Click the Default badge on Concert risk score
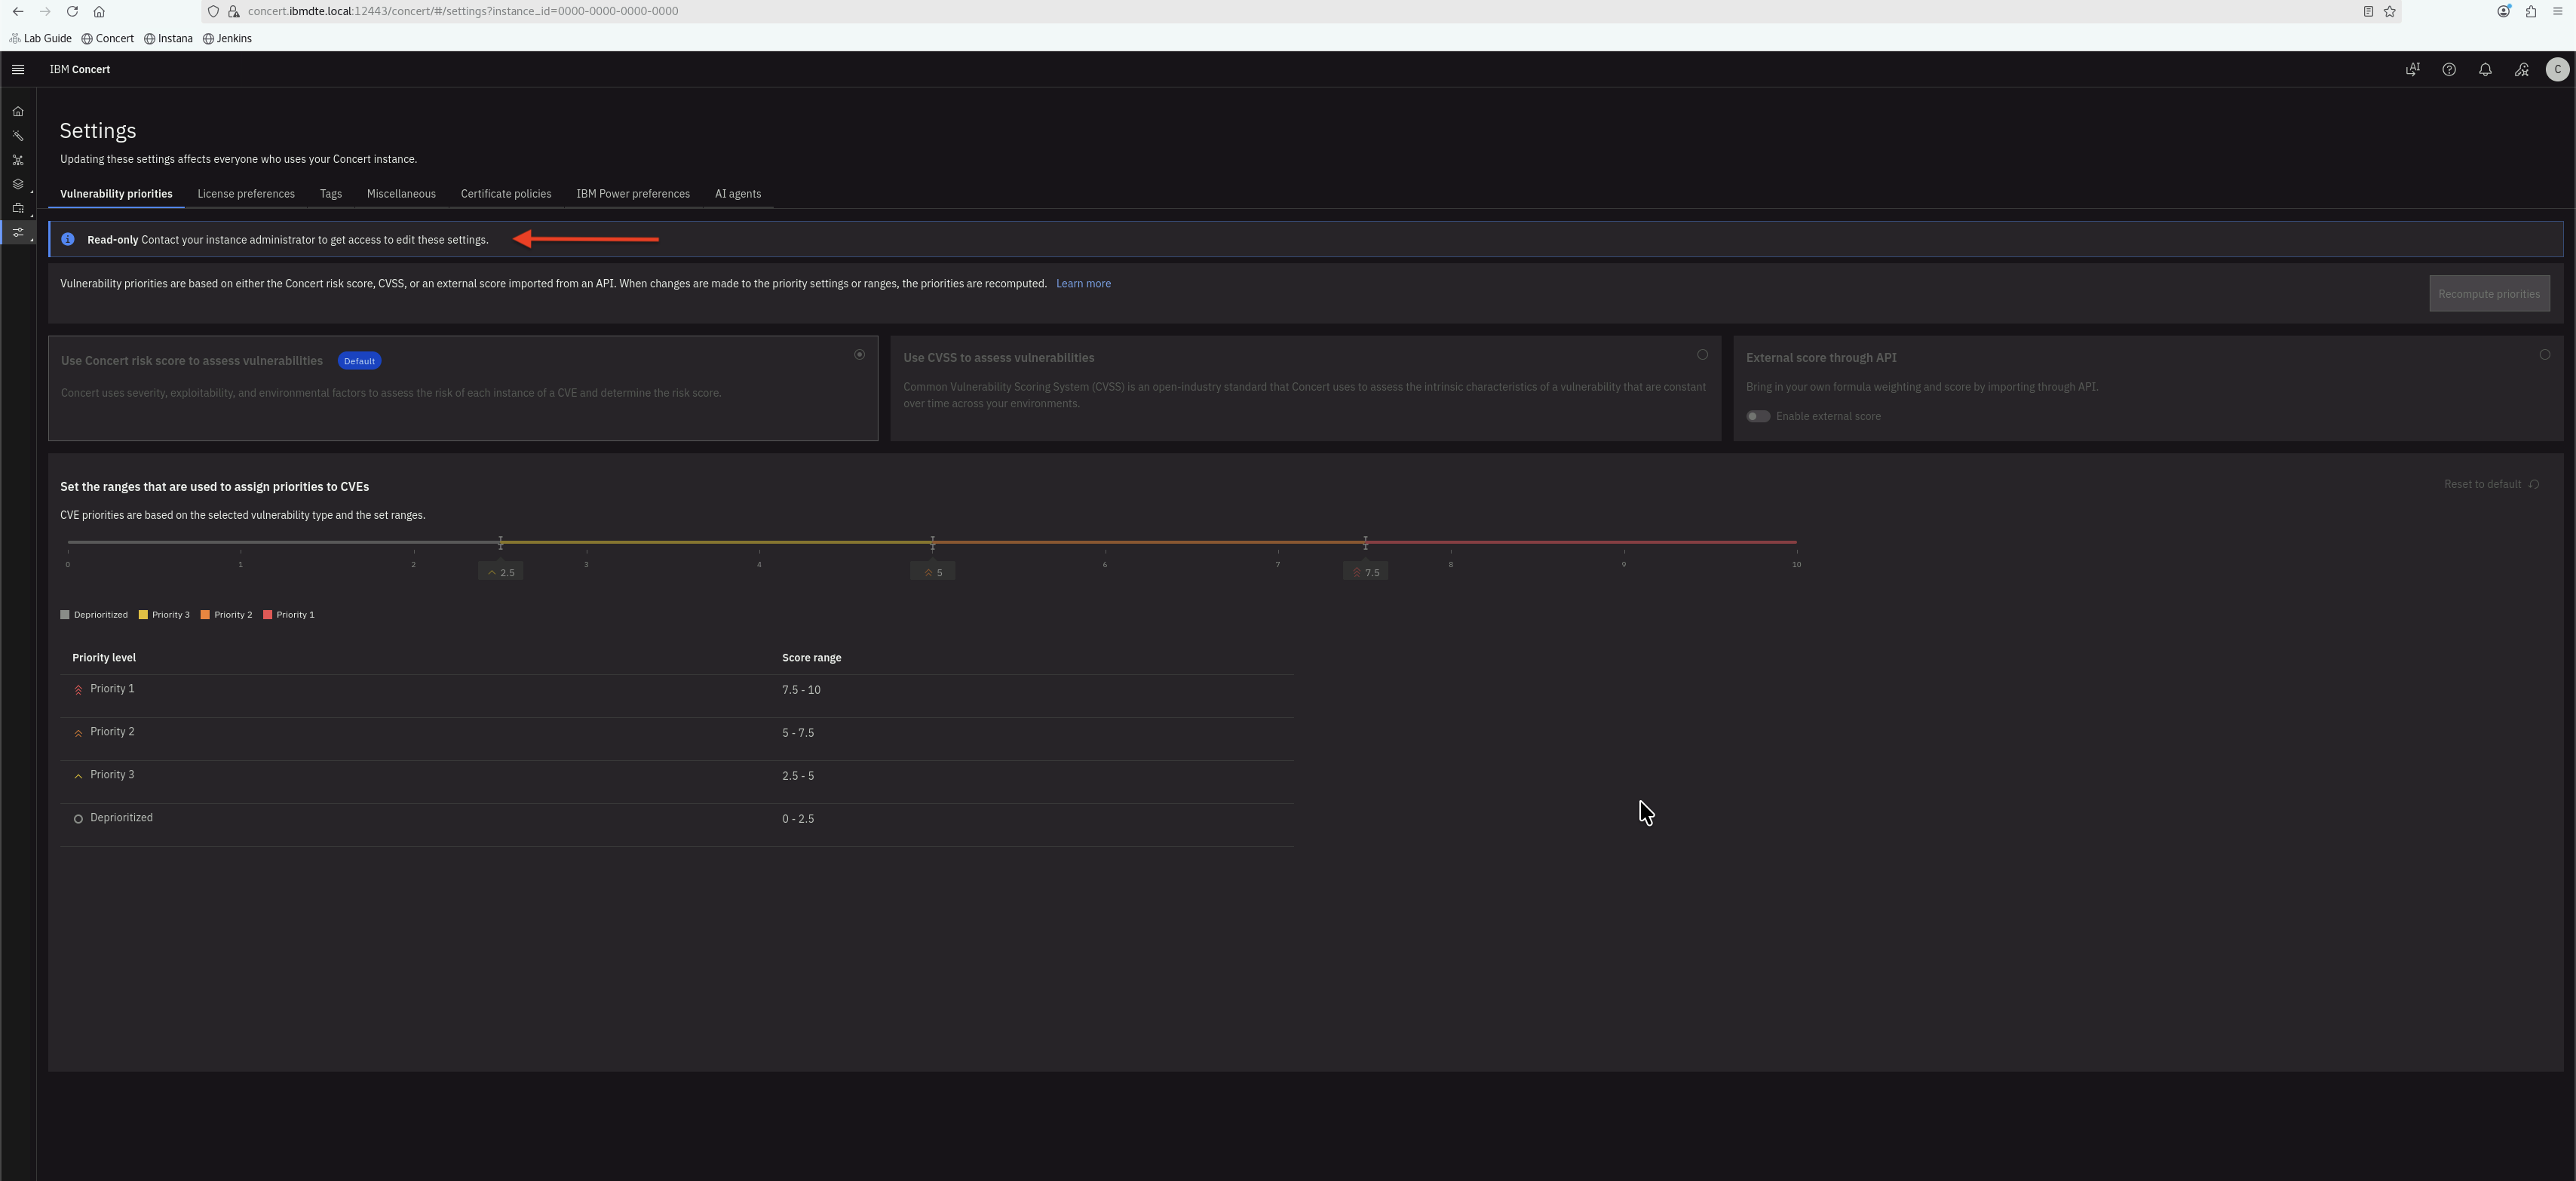The height and width of the screenshot is (1181, 2576). tap(359, 361)
